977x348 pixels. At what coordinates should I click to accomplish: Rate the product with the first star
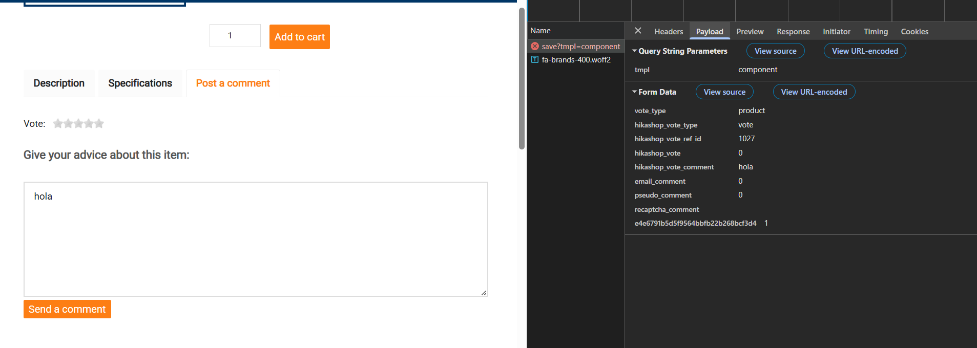click(x=58, y=123)
